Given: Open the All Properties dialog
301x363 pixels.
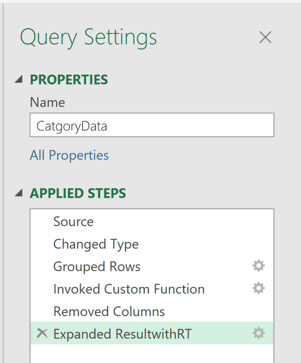Looking at the screenshot, I should tap(69, 155).
